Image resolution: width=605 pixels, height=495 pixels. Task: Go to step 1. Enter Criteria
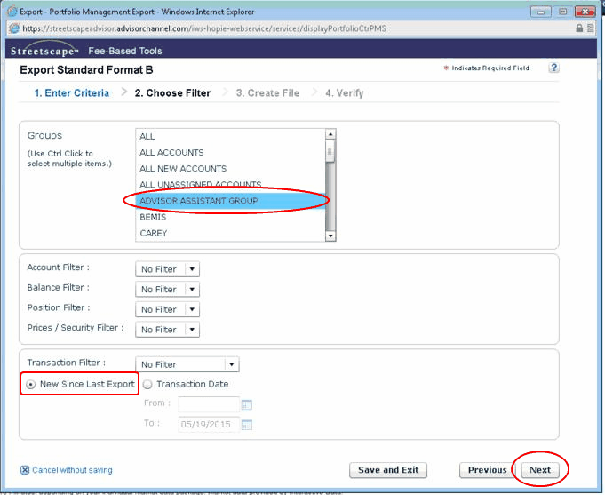[71, 92]
